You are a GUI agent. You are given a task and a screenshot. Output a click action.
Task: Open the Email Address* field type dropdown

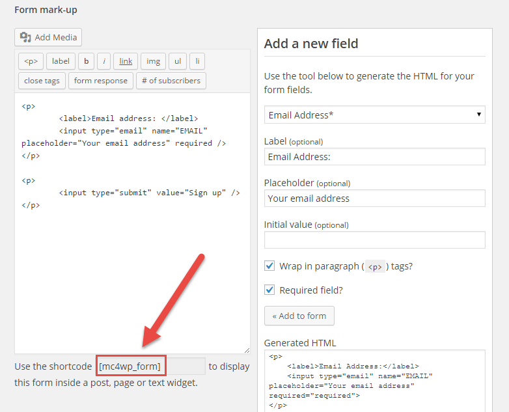pos(375,115)
